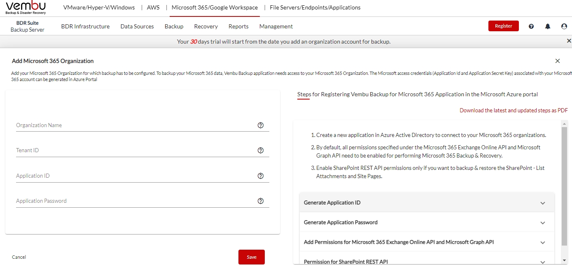This screenshot has height=276, width=572.
Task: Open the Recovery menu
Action: click(205, 26)
